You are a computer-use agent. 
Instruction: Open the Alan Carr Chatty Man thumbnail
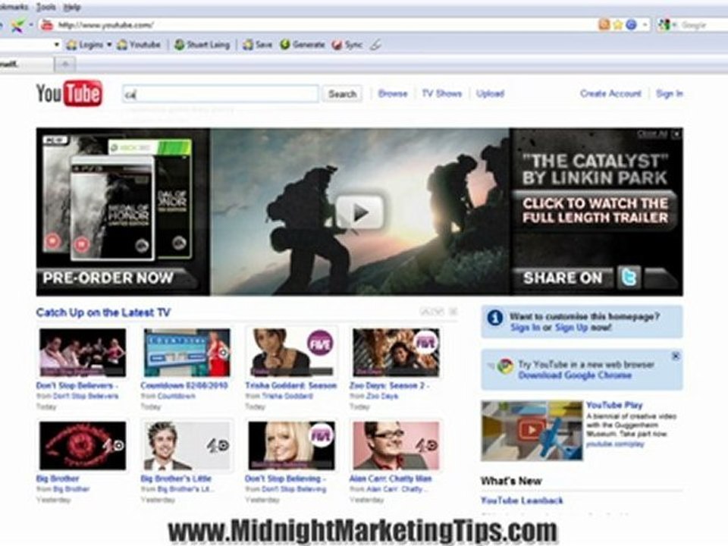[396, 446]
